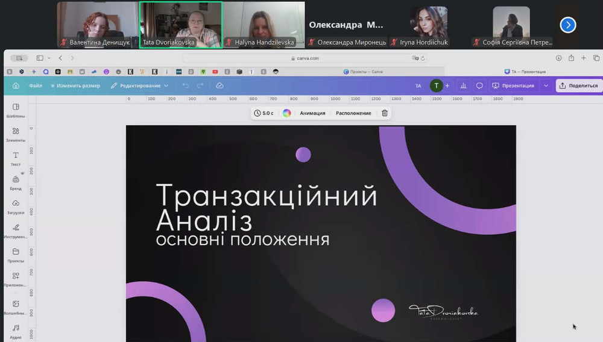Click the Анимация button

click(312, 113)
